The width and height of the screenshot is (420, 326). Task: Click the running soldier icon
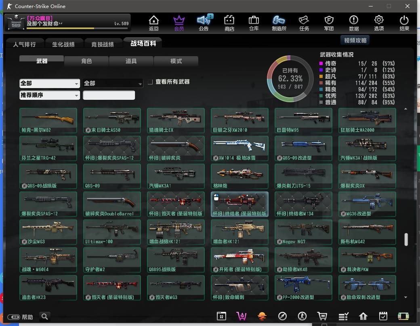click(302, 316)
